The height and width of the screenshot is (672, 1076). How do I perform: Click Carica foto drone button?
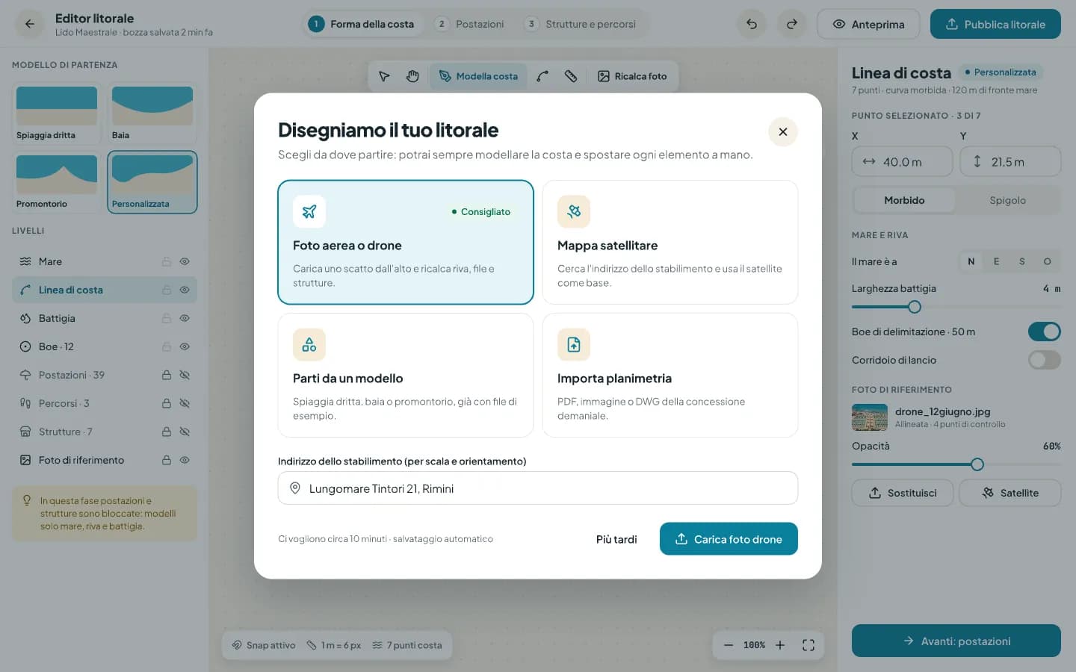(x=729, y=539)
